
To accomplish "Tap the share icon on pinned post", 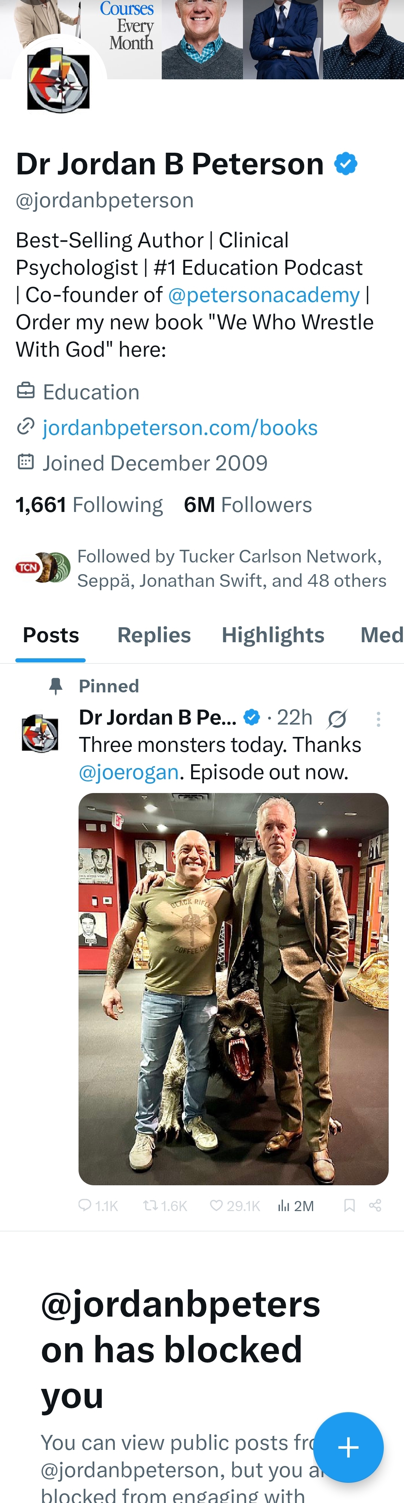I will click(x=376, y=1205).
